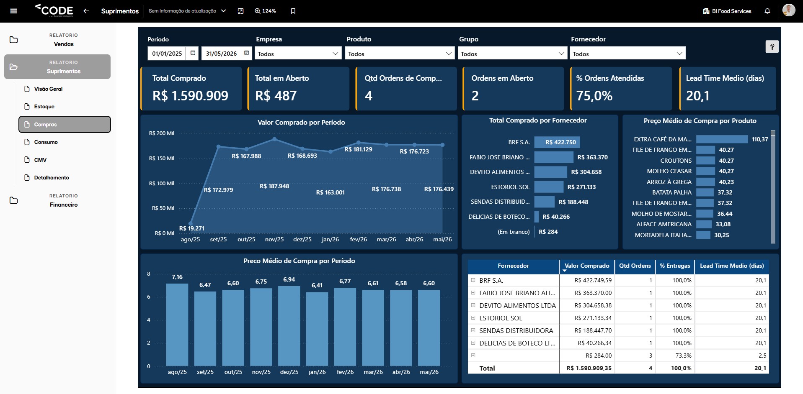
Task: Go back with the arrow icon
Action: 86,11
